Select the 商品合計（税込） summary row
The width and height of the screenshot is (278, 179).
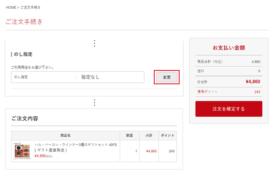point(228,61)
